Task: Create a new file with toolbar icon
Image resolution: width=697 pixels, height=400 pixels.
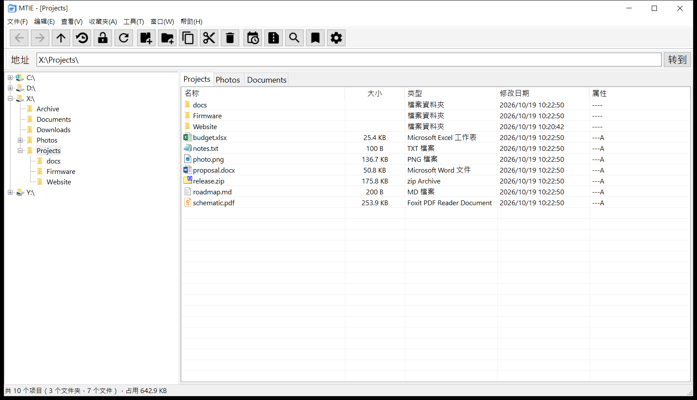Action: click(x=146, y=38)
